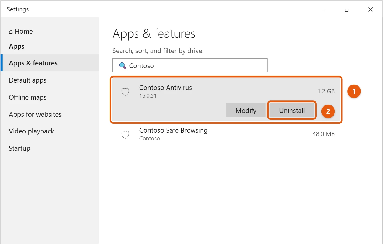Viewport: 383px width, 244px height.
Task: Close the Settings window
Action: click(371, 10)
